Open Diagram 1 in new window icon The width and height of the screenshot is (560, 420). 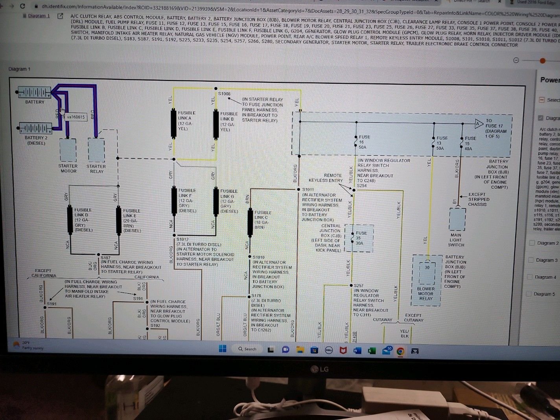[x=60, y=16]
